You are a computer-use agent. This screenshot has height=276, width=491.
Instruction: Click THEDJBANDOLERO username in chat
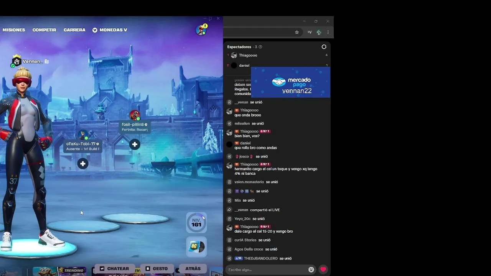261,258
